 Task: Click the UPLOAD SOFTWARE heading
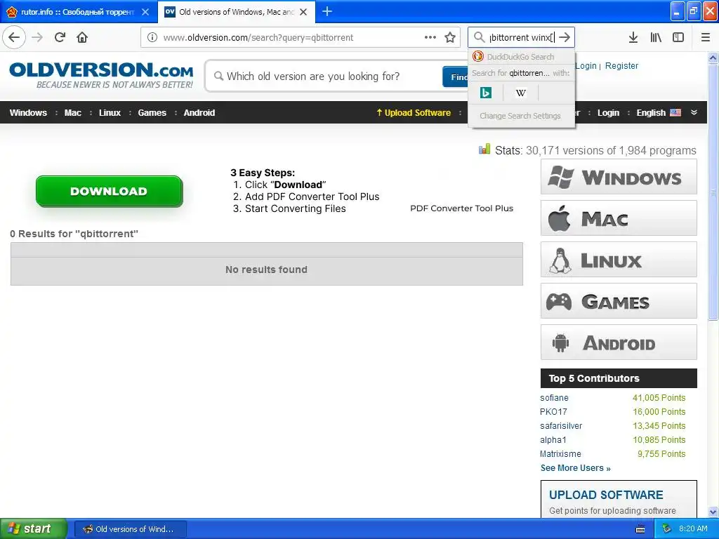tap(606, 495)
